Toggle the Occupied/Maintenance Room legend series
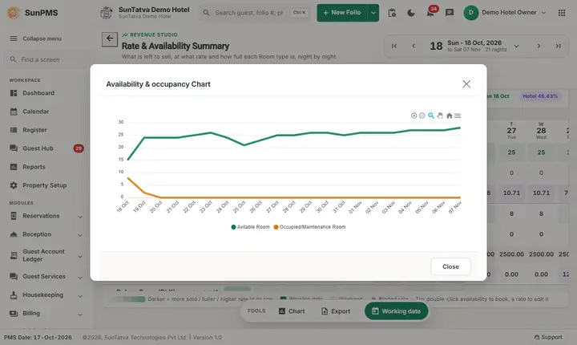Viewport: 577px width, 345px height. tap(309, 227)
